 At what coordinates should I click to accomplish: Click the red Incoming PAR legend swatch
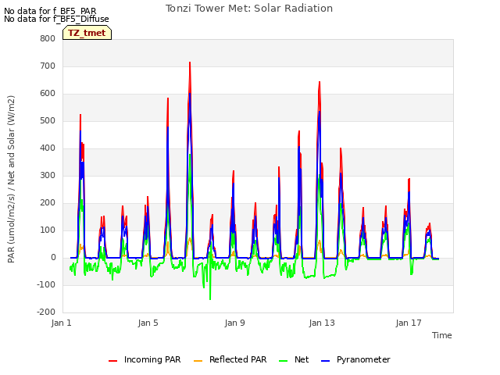click(x=112, y=361)
